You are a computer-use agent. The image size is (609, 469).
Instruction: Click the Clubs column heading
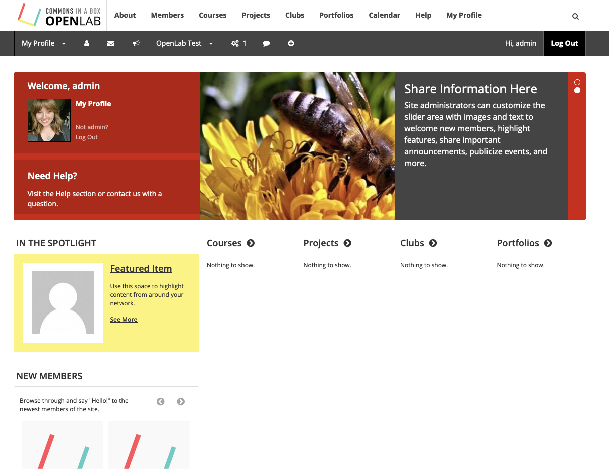tap(412, 243)
